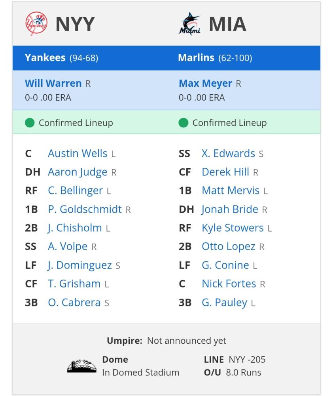Open Max Meyer pitcher profile

click(205, 83)
